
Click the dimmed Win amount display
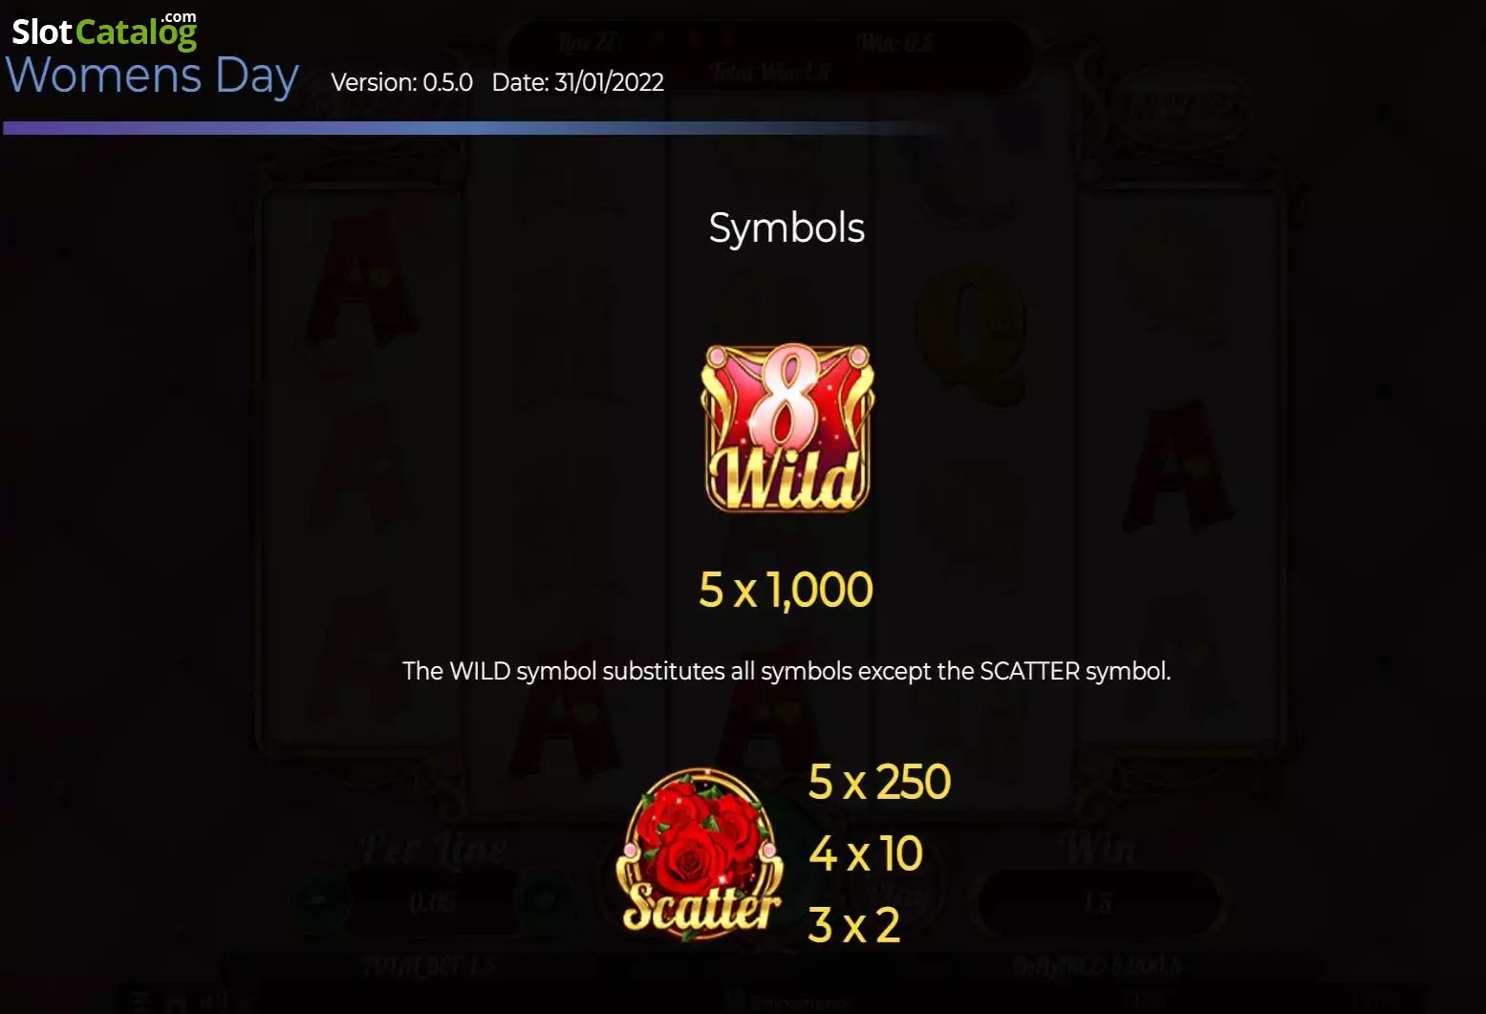pos(1099,901)
